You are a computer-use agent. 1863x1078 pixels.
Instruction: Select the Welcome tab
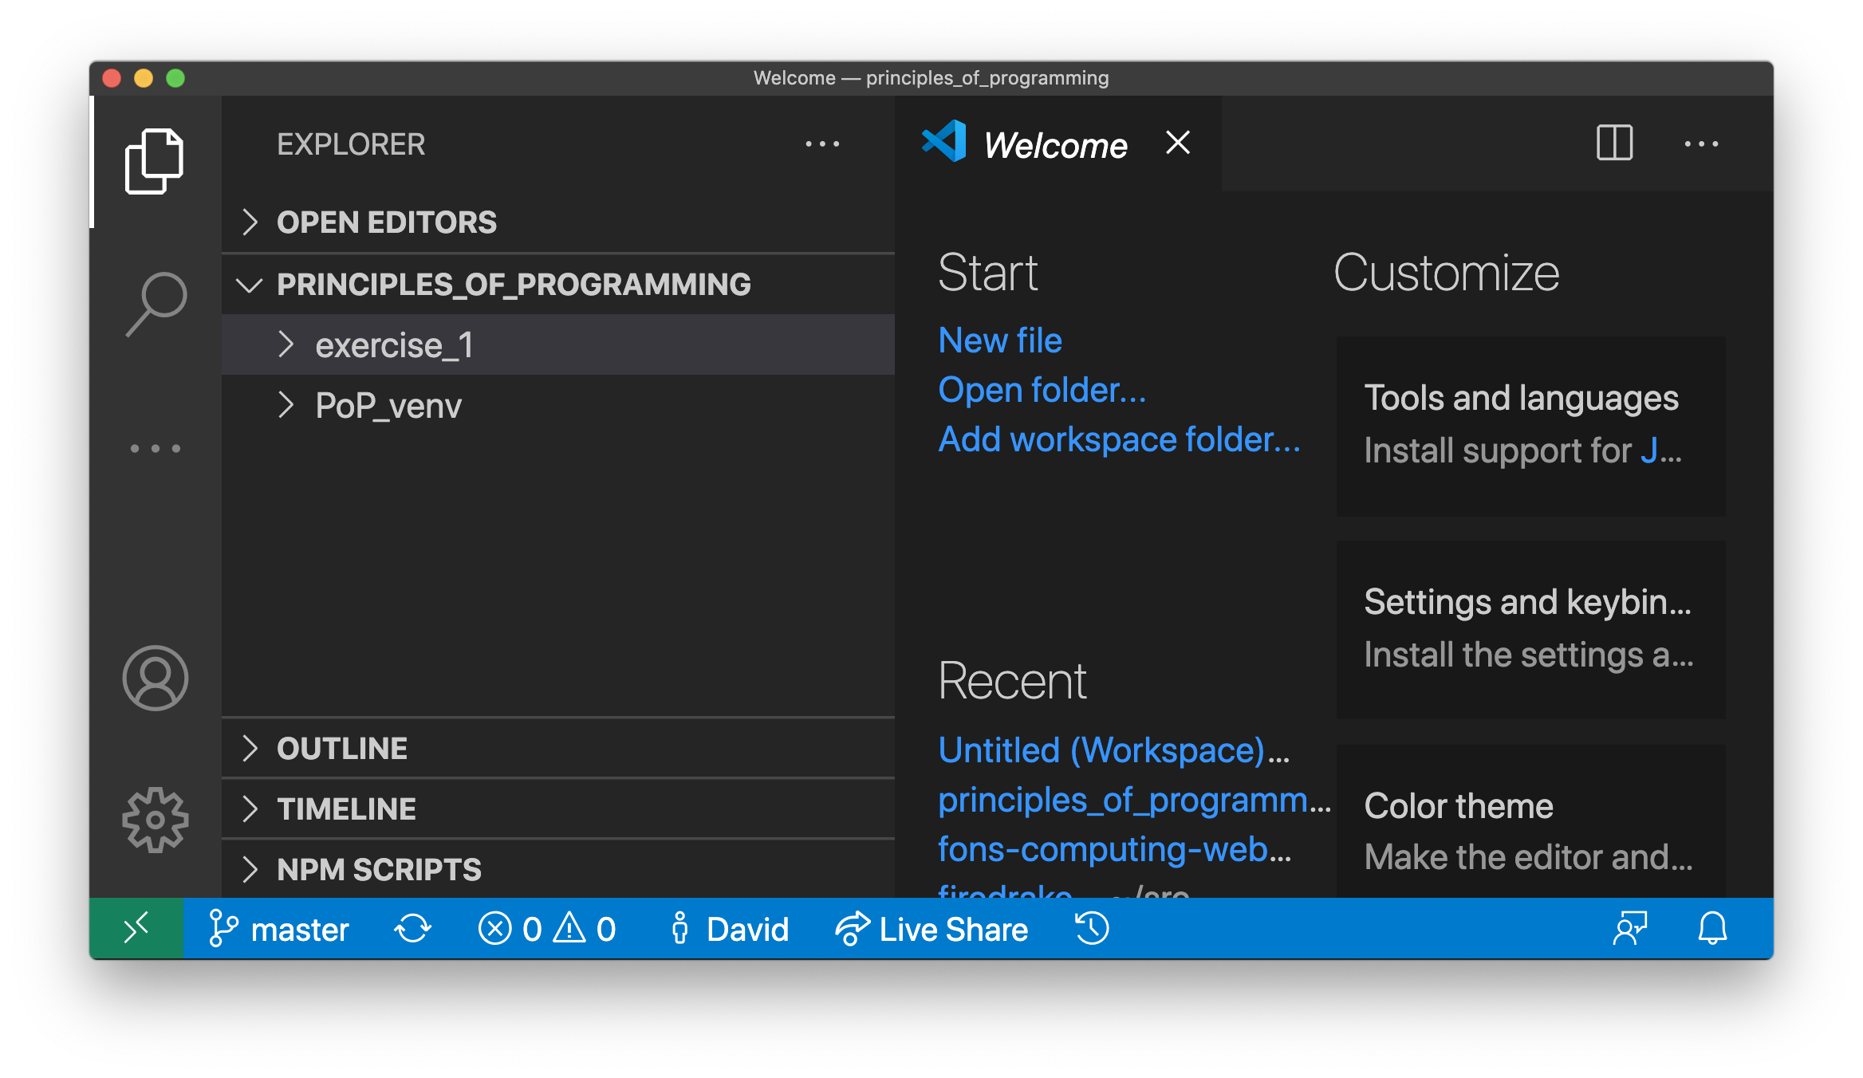tap(1058, 144)
